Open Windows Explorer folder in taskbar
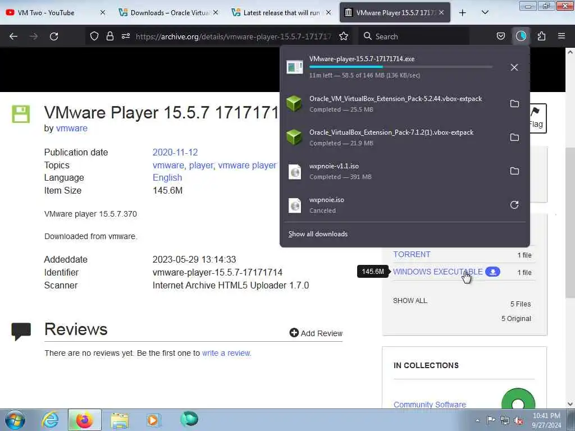Image resolution: width=575 pixels, height=431 pixels. (x=120, y=420)
